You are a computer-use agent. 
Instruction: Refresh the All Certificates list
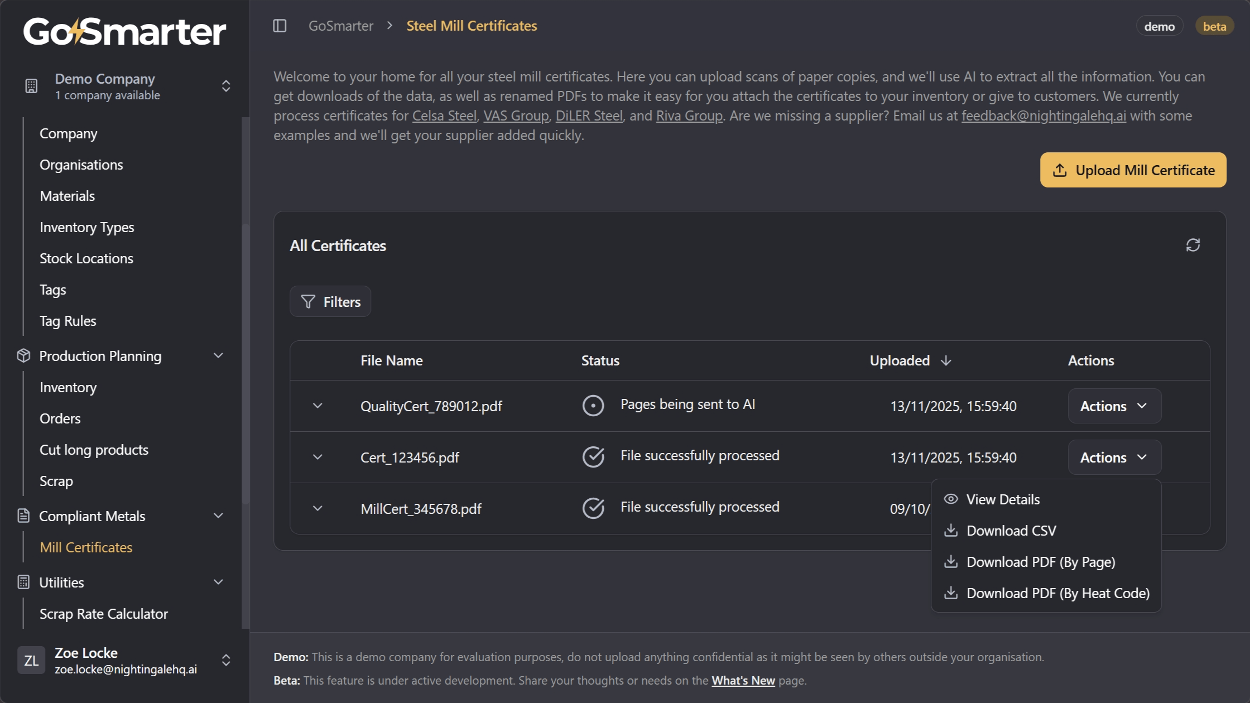point(1193,245)
